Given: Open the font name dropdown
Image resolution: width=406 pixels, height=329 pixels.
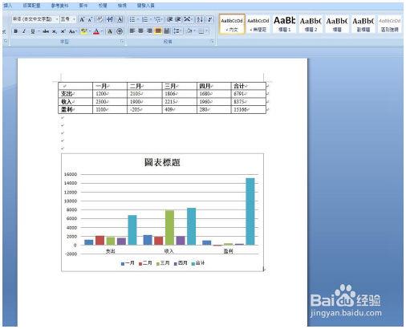Looking at the screenshot, I should click(35, 19).
